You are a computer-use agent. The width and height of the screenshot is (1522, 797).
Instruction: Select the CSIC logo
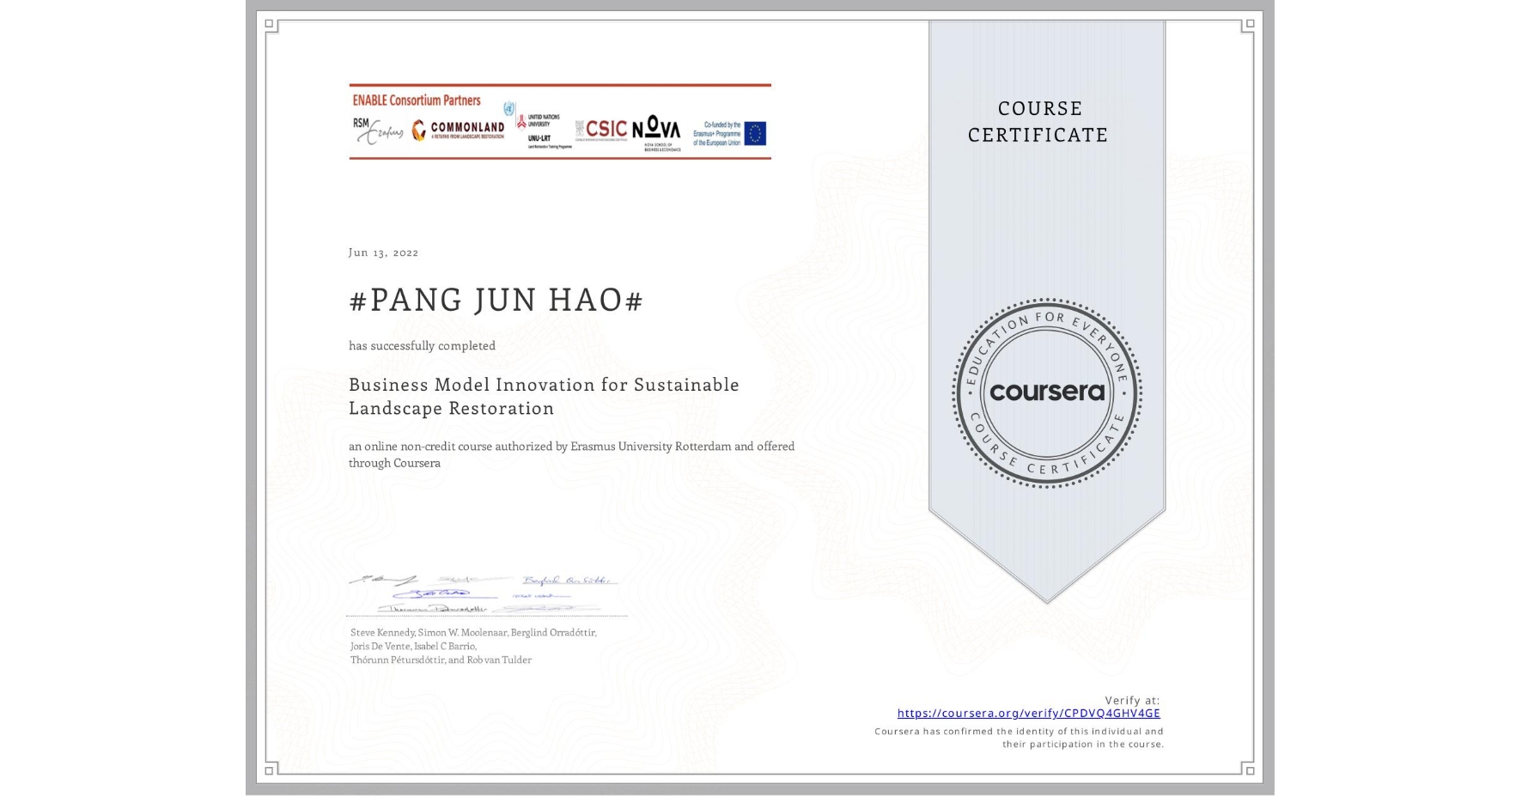[601, 126]
